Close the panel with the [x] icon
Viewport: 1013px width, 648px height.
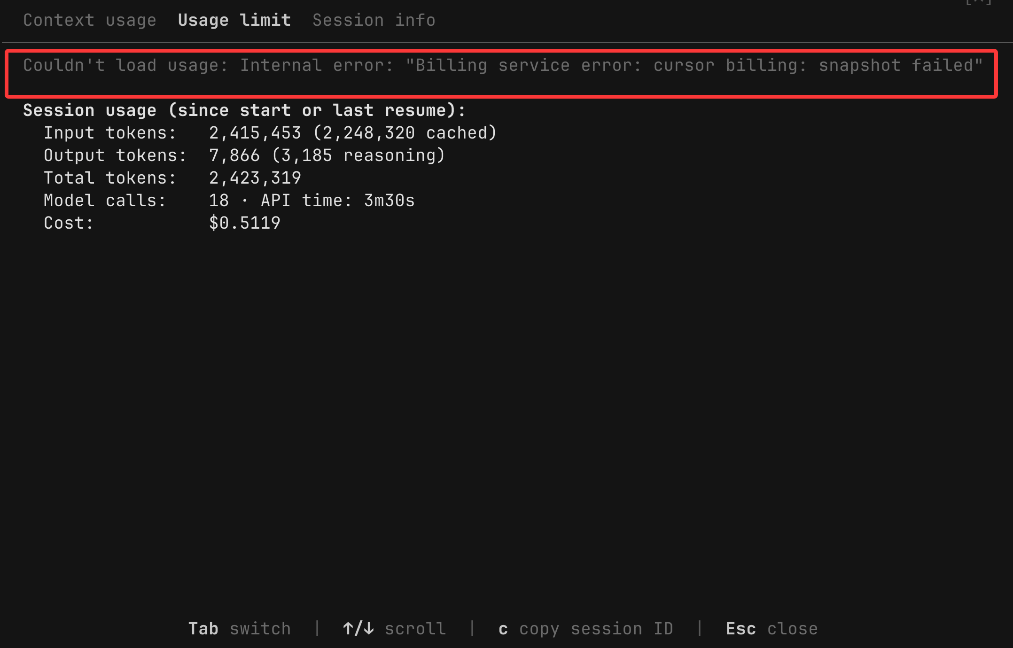tap(978, 2)
